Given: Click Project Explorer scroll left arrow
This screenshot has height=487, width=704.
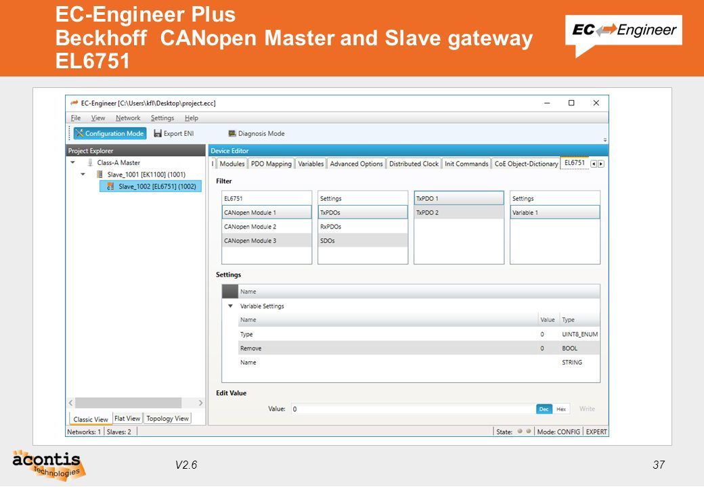Looking at the screenshot, I should click(x=70, y=402).
